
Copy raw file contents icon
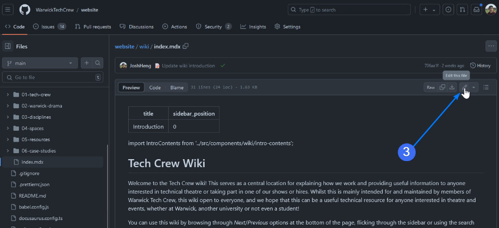point(442,87)
